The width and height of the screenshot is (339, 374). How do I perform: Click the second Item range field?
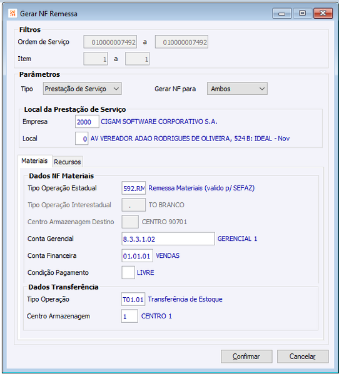pos(138,59)
